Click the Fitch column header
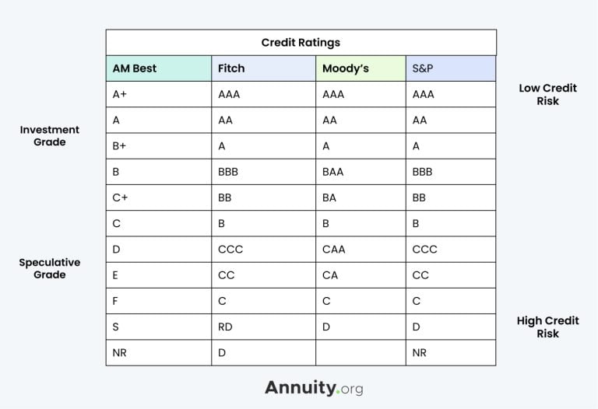This screenshot has height=409, width=598. coord(231,68)
